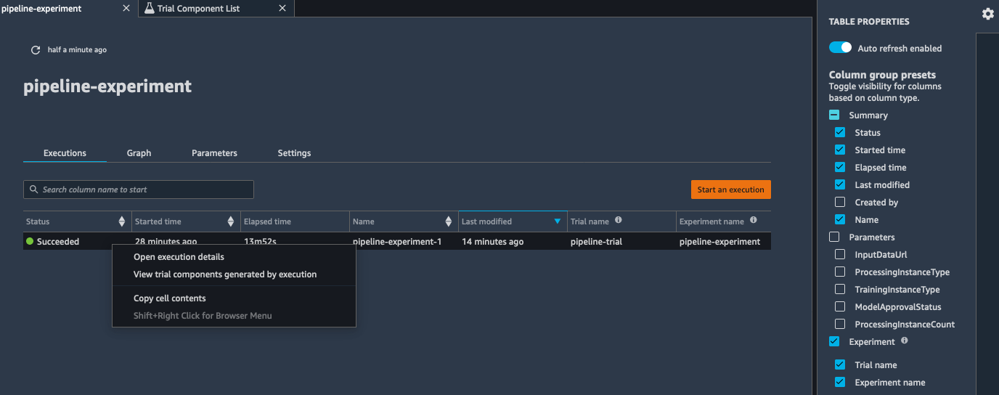
Task: Click the refresh icon near timestamp
Action: pyautogui.click(x=36, y=50)
